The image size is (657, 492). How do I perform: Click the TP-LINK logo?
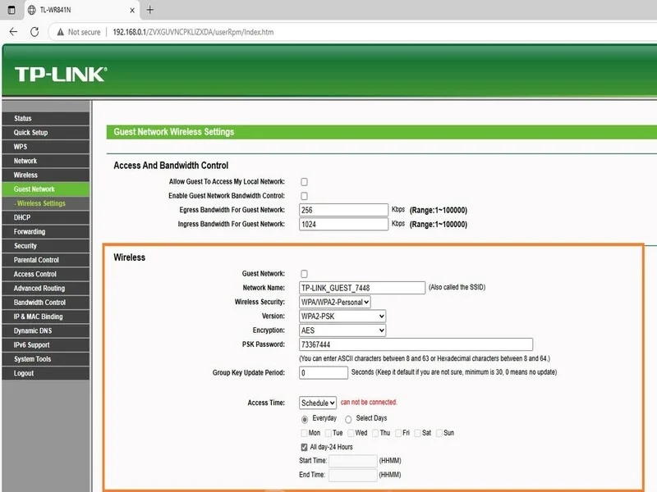coord(61,74)
